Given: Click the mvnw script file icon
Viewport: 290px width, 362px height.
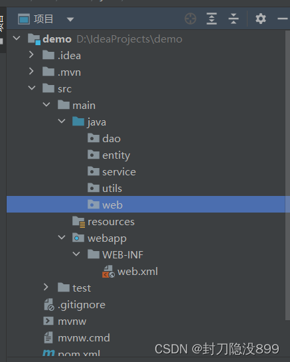Looking at the screenshot, I should (48, 321).
